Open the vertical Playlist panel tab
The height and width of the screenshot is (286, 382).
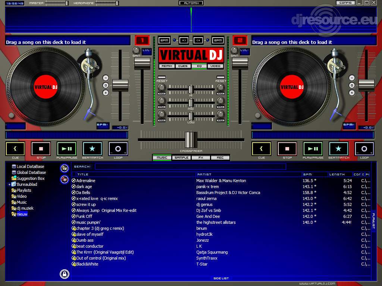pos(373,221)
